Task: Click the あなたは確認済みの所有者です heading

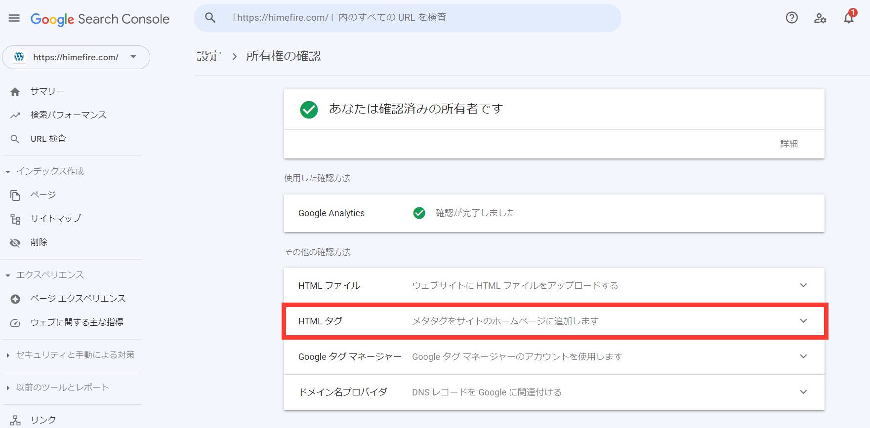Action: 416,109
